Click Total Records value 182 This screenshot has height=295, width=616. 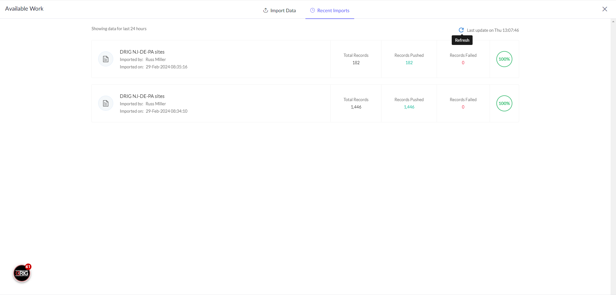coord(356,63)
